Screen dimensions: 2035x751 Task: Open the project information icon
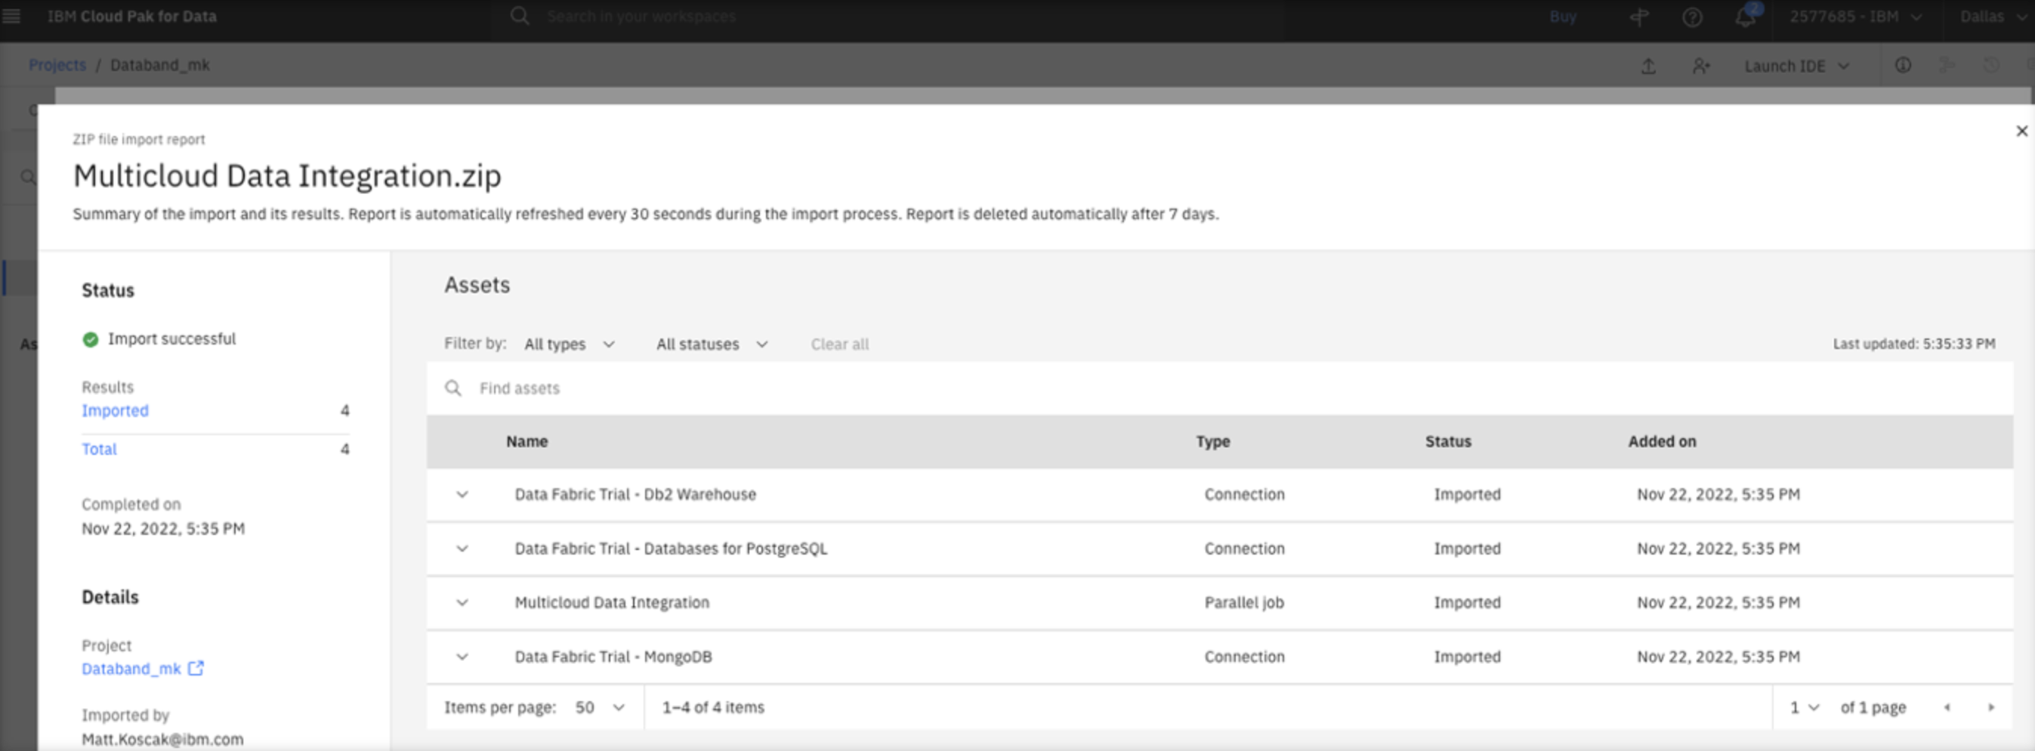coord(1902,66)
